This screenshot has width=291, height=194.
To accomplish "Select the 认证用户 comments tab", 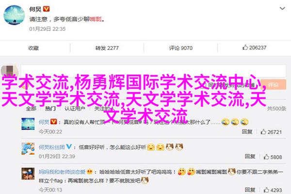I will pyautogui.click(x=75, y=109).
